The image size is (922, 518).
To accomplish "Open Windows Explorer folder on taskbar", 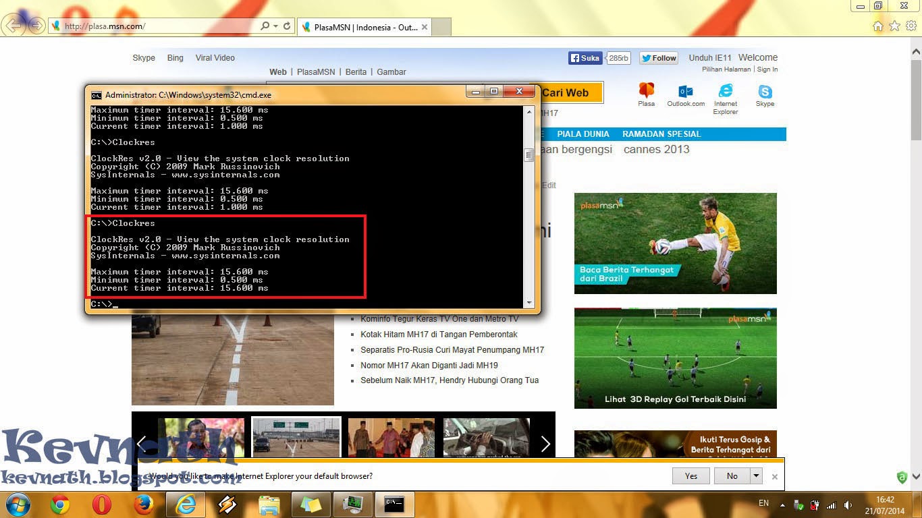I will tap(269, 505).
